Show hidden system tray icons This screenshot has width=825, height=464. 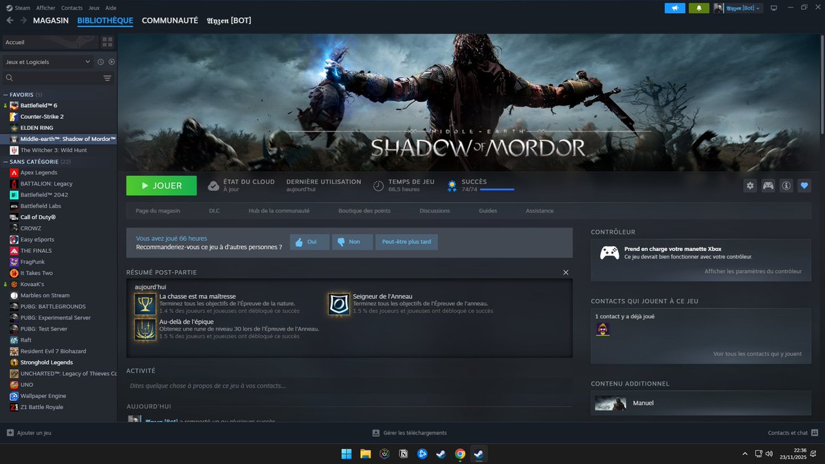pos(745,454)
